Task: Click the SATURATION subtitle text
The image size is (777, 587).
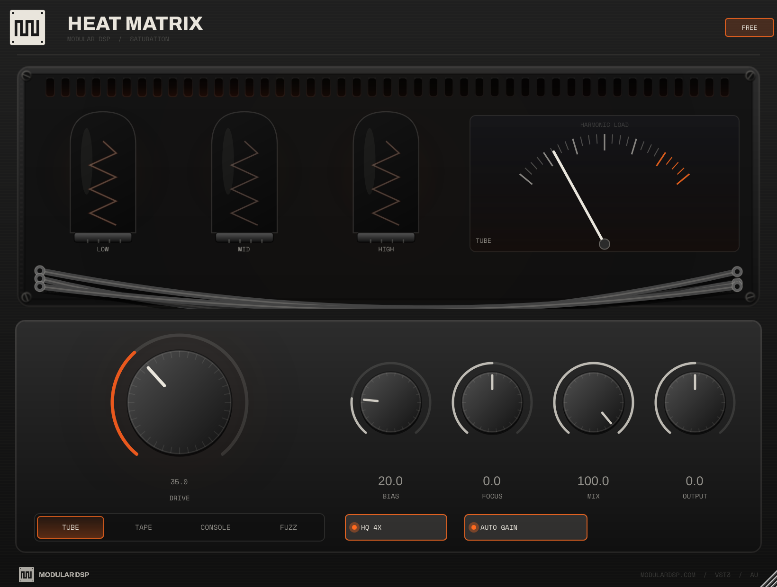Action: point(149,39)
